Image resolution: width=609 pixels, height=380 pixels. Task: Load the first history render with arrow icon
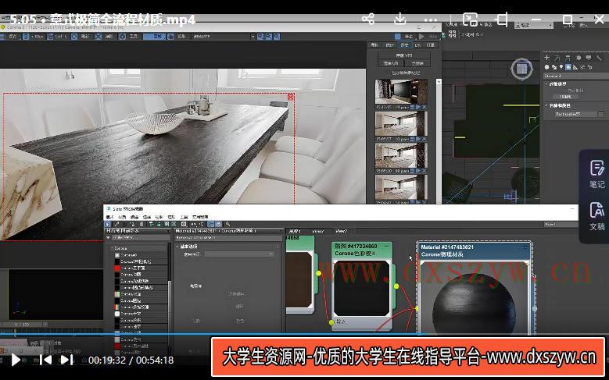(x=418, y=107)
